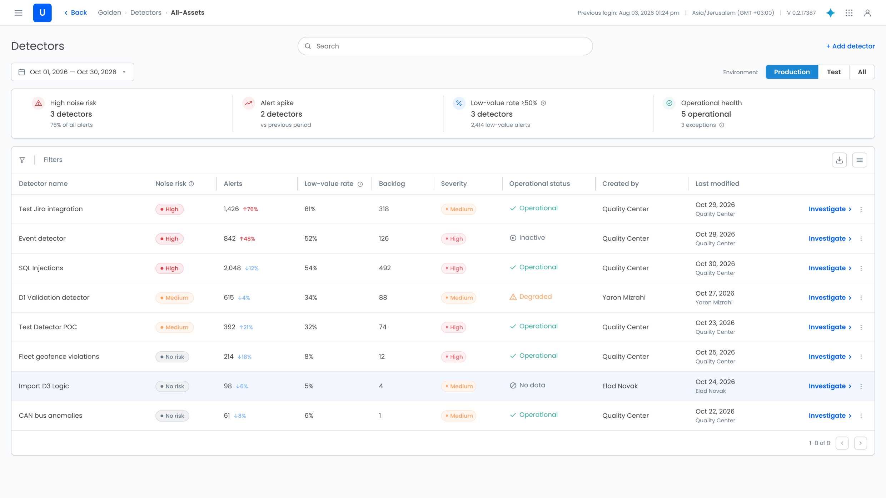Open more options for D1 Validation detector
The height and width of the screenshot is (498, 886).
coord(861,298)
